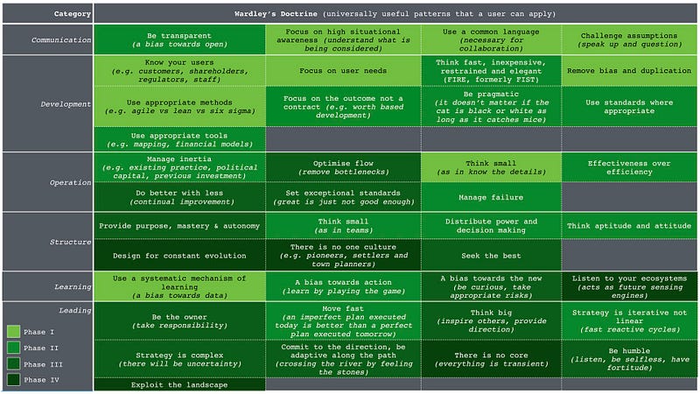Click the Phase II legend color swatch
The width and height of the screenshot is (700, 394).
pyautogui.click(x=13, y=348)
